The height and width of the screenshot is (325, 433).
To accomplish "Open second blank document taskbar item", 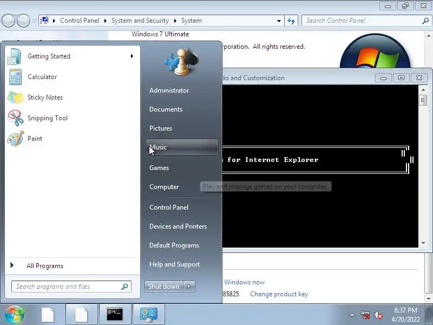I will pos(82,315).
